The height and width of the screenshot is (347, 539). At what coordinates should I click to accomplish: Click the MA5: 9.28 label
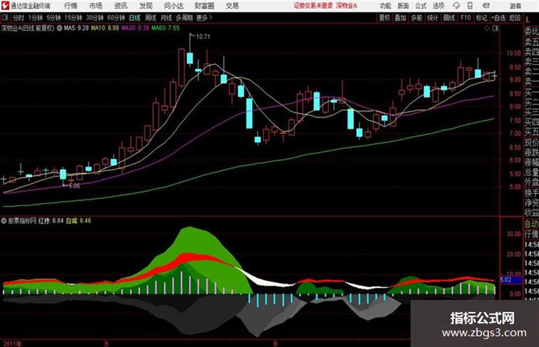coord(76,28)
